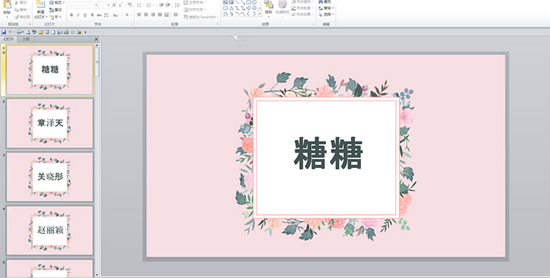Clear all text formatting icon
This screenshot has height=278, width=550.
point(130,5)
